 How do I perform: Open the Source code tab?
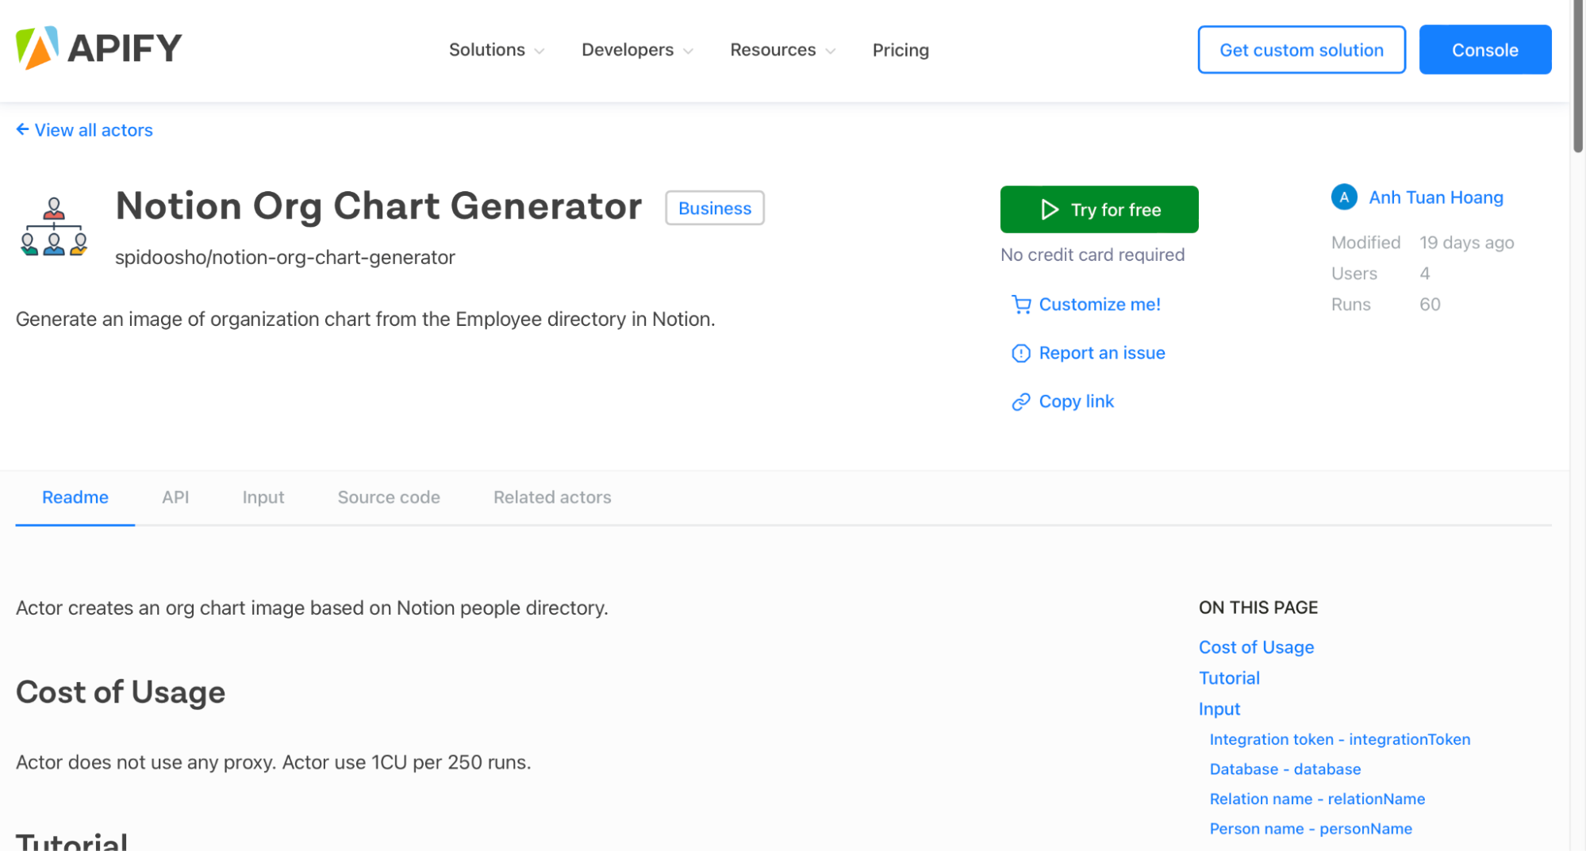click(388, 497)
